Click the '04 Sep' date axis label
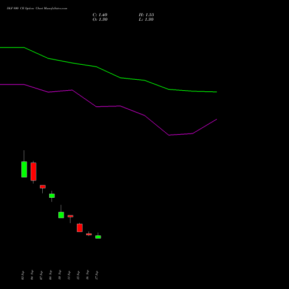This screenshot has width=289, height=289. 32,275
